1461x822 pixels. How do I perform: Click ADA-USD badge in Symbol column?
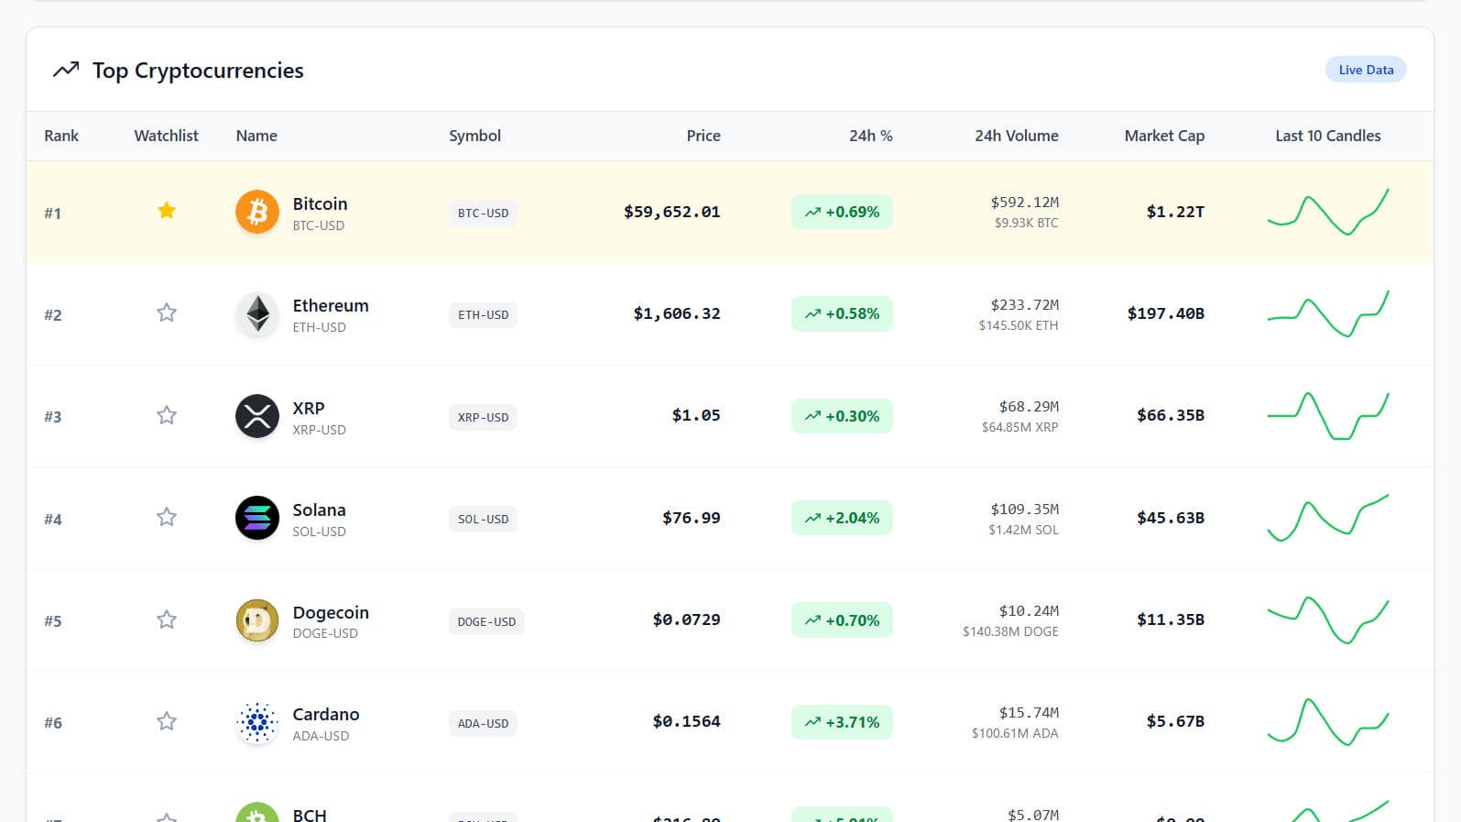pyautogui.click(x=483, y=723)
